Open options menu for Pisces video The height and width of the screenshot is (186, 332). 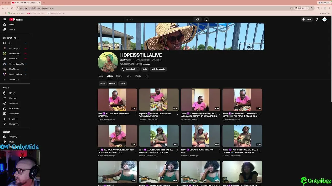pyautogui.click(x=261, y=114)
